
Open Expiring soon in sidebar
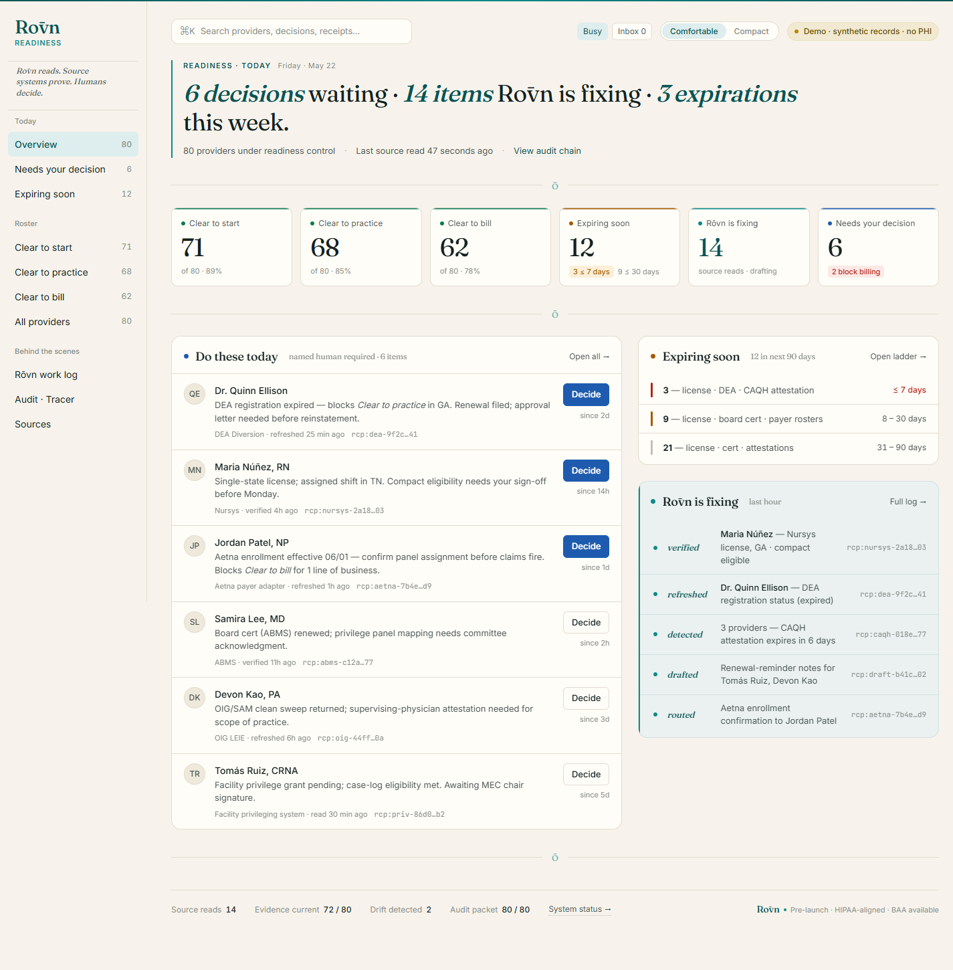pos(73,194)
